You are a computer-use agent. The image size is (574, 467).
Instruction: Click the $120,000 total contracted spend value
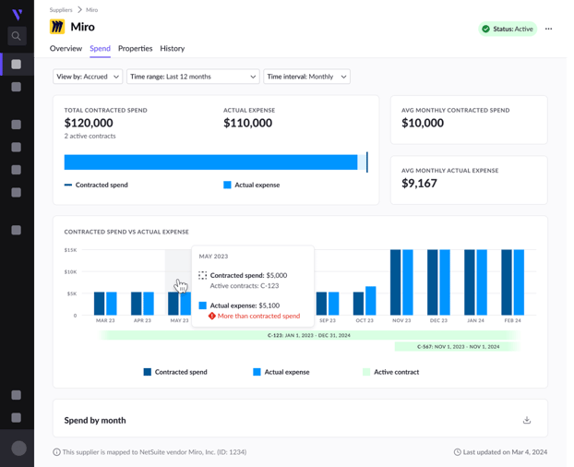pyautogui.click(x=89, y=123)
